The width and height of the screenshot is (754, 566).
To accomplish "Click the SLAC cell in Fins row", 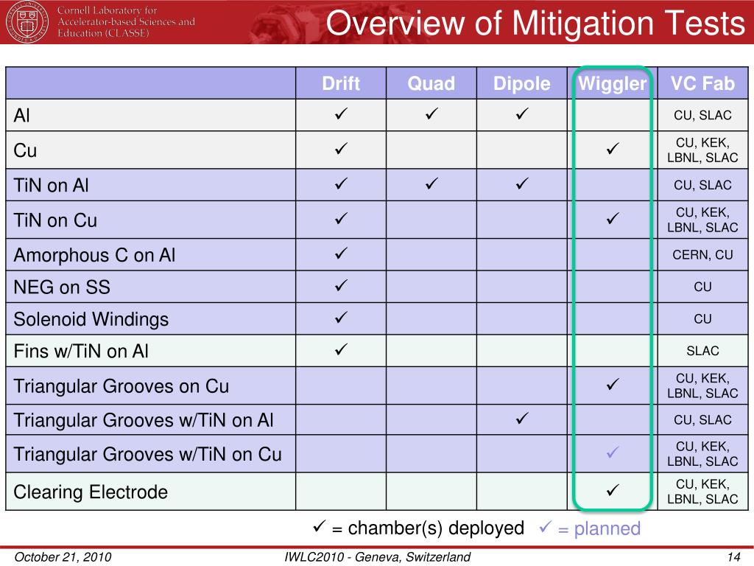I will 702,351.
